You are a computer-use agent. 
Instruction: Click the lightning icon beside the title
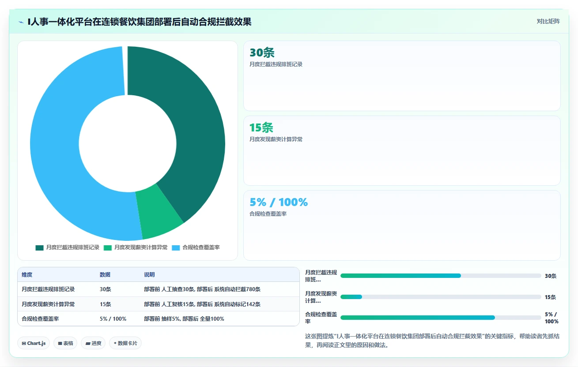click(21, 22)
